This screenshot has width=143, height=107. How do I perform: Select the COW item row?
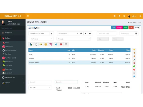pos(80,54)
